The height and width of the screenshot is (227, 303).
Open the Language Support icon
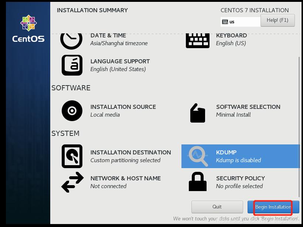[72, 65]
